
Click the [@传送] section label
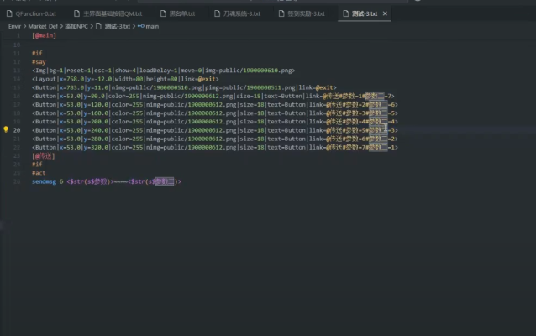click(x=43, y=155)
